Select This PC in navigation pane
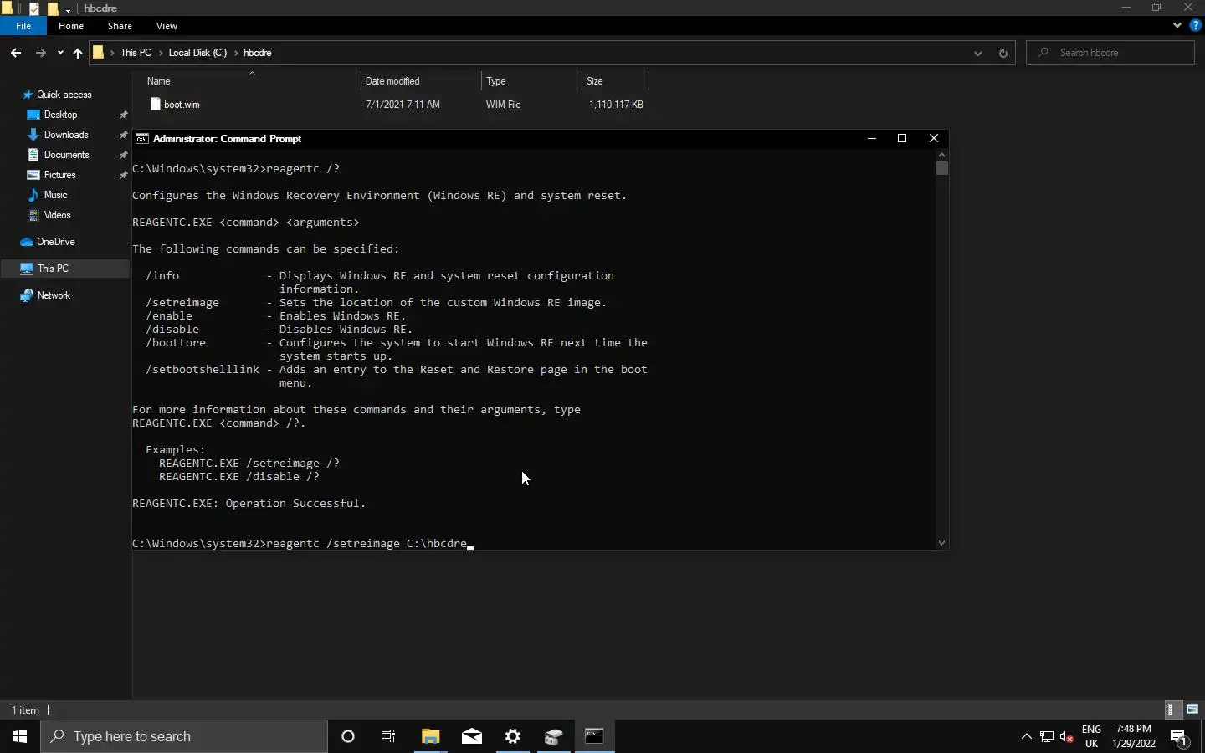The width and height of the screenshot is (1205, 753). point(53,269)
